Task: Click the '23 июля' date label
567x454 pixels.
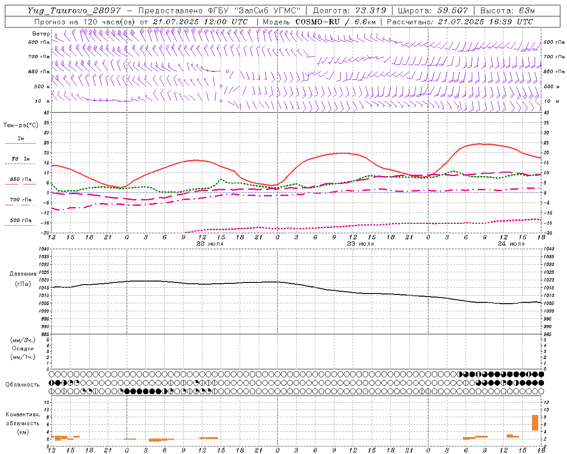Action: pos(360,244)
